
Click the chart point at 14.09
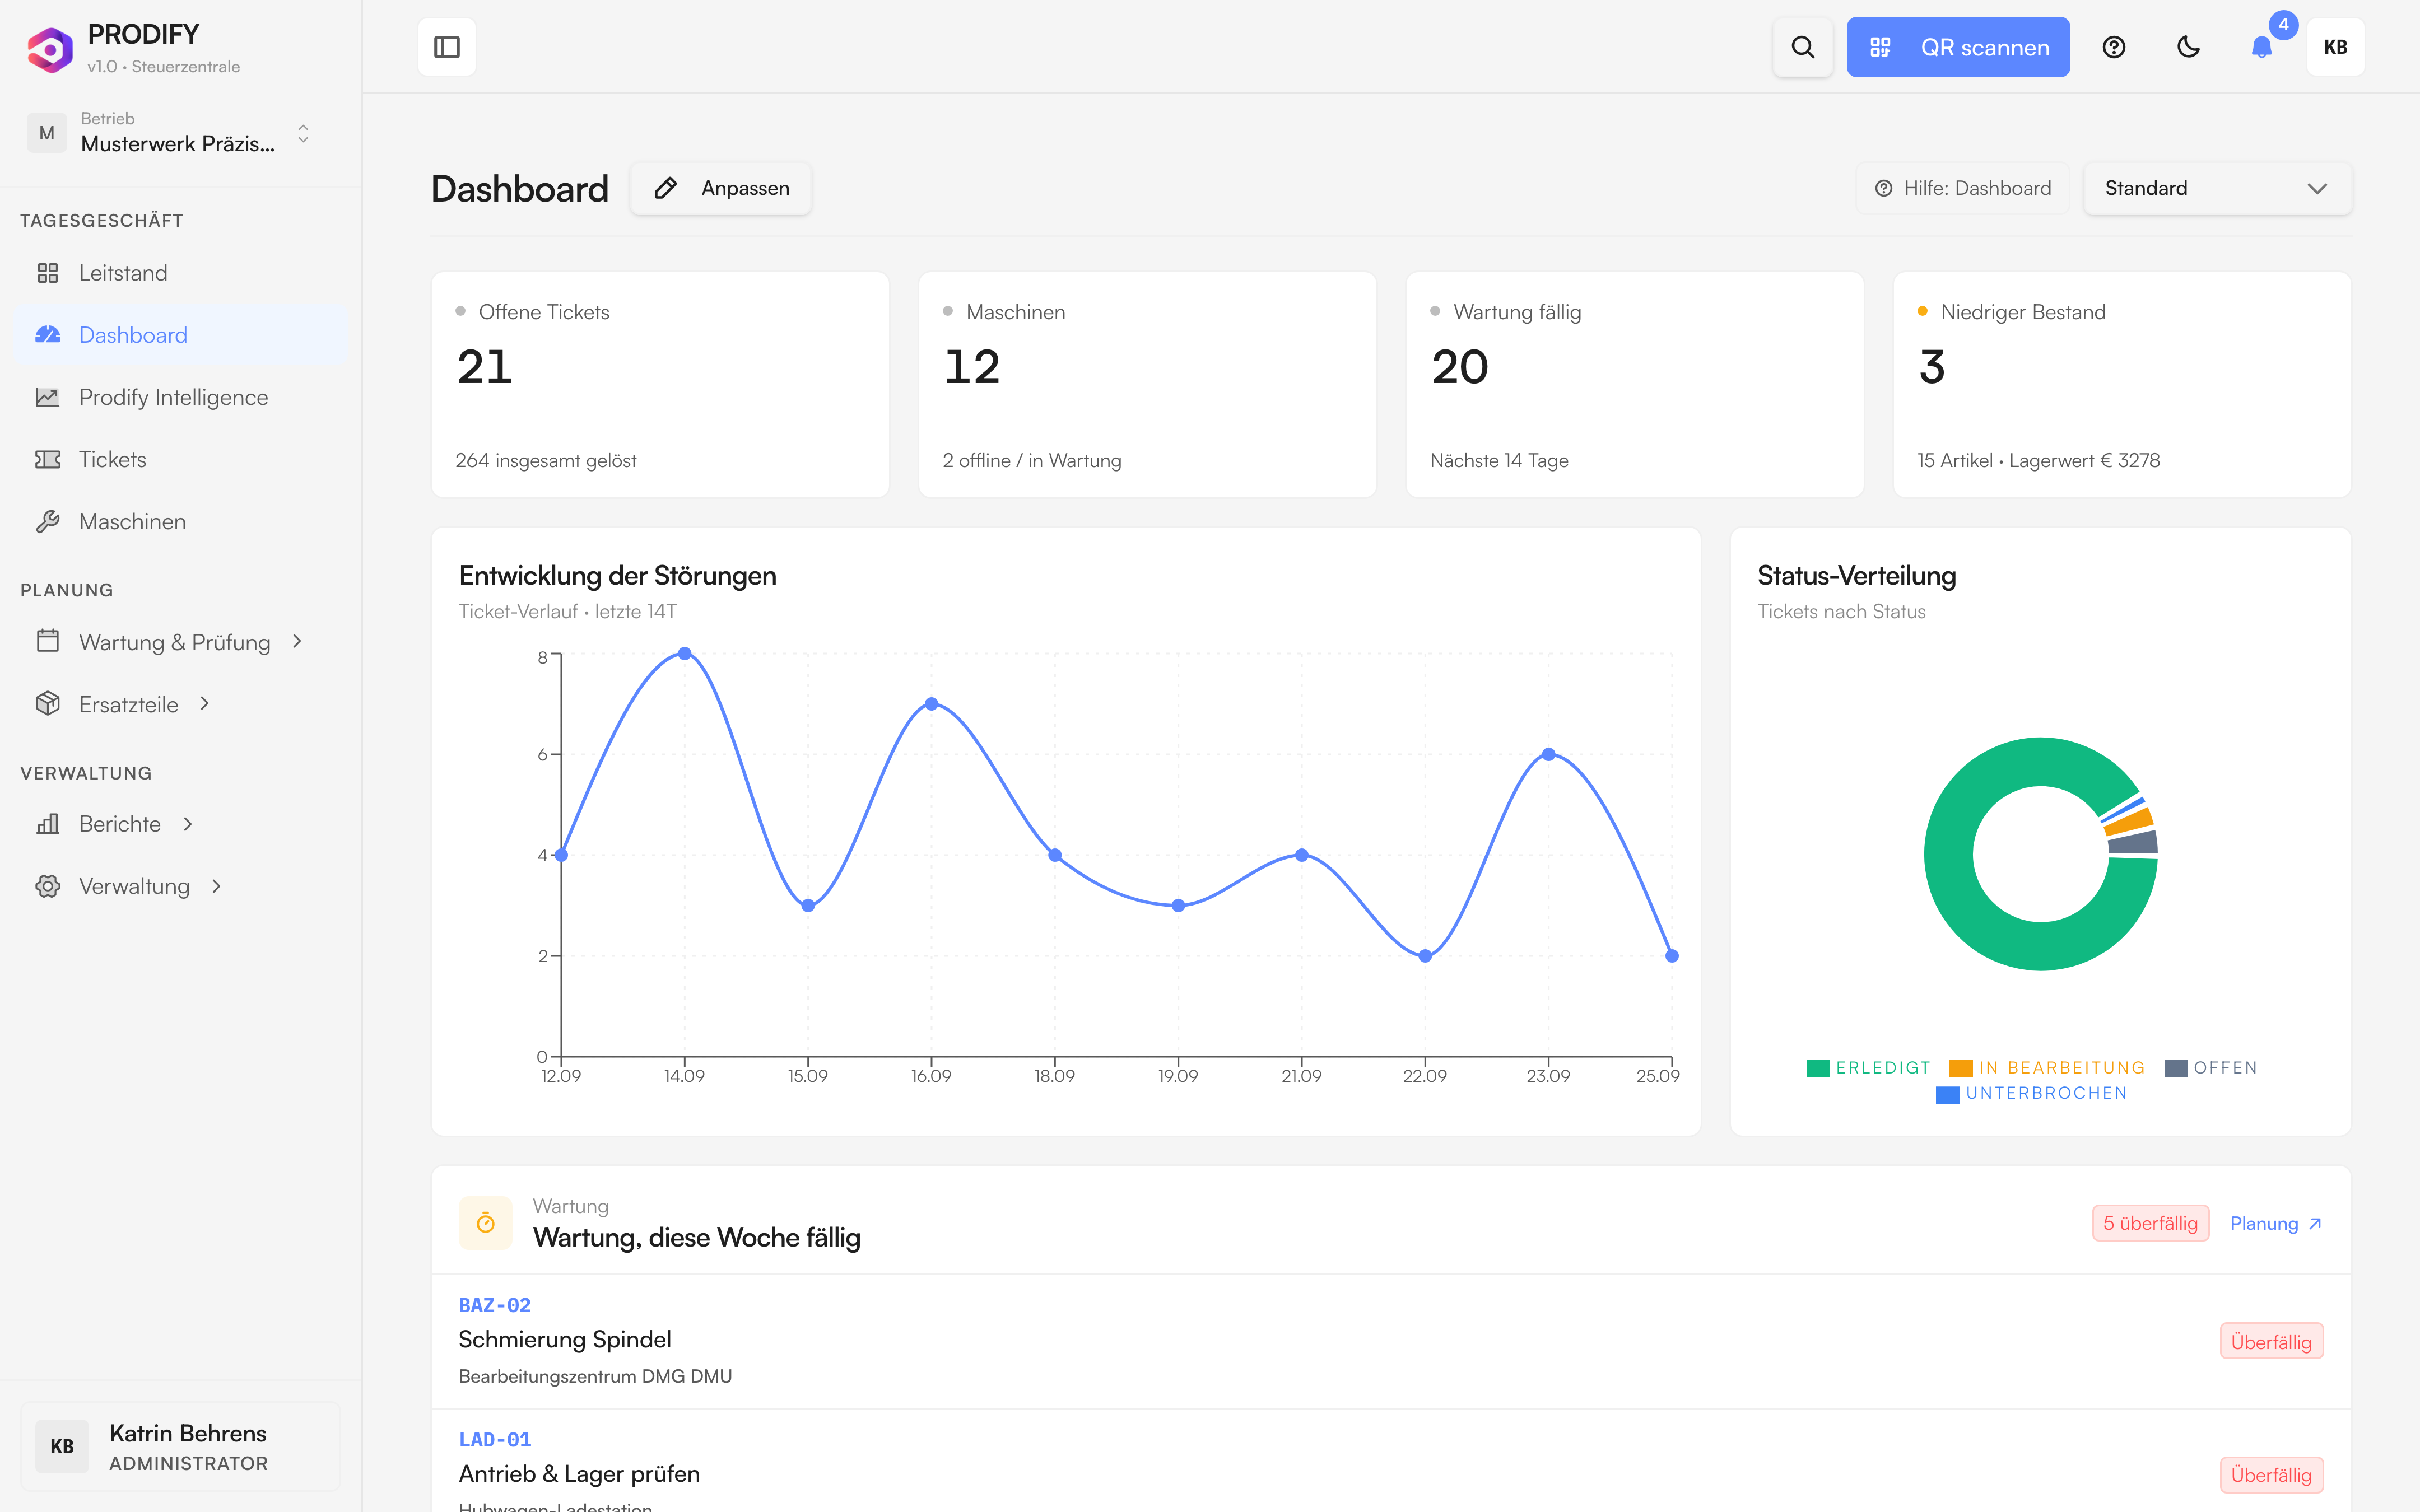point(685,653)
